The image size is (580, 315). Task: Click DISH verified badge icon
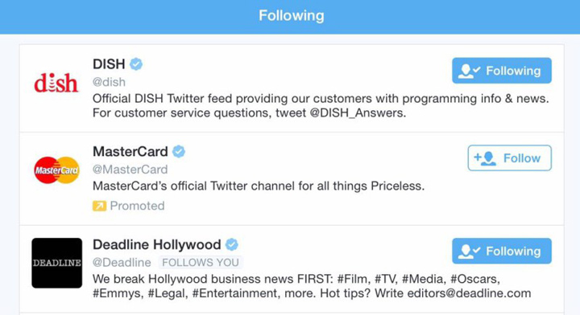pyautogui.click(x=136, y=63)
